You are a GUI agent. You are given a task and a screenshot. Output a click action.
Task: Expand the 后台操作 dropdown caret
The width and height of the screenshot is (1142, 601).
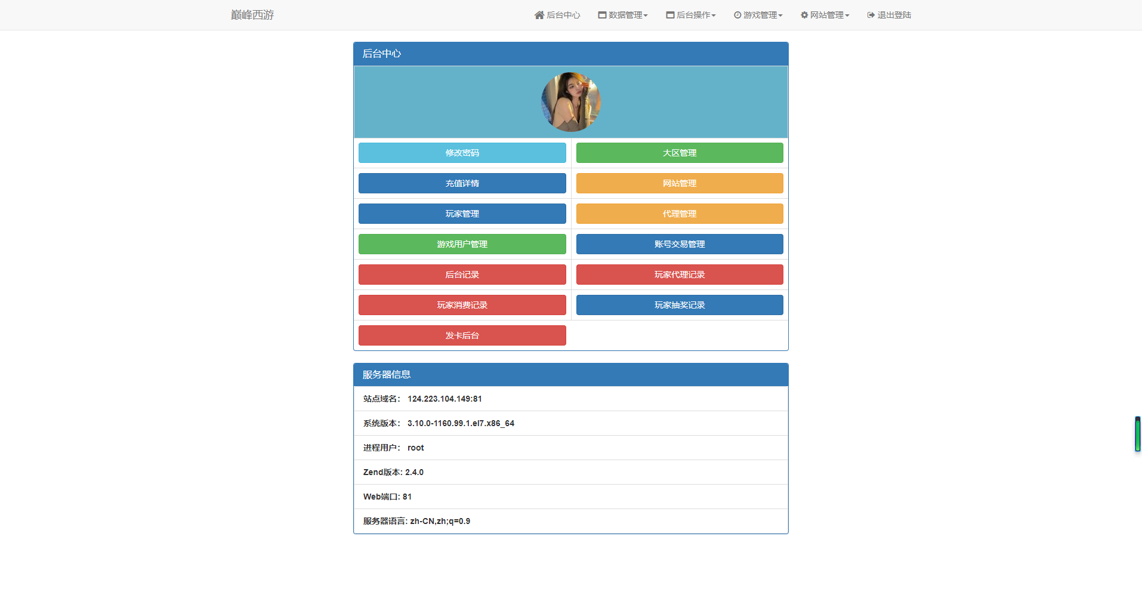tap(714, 16)
